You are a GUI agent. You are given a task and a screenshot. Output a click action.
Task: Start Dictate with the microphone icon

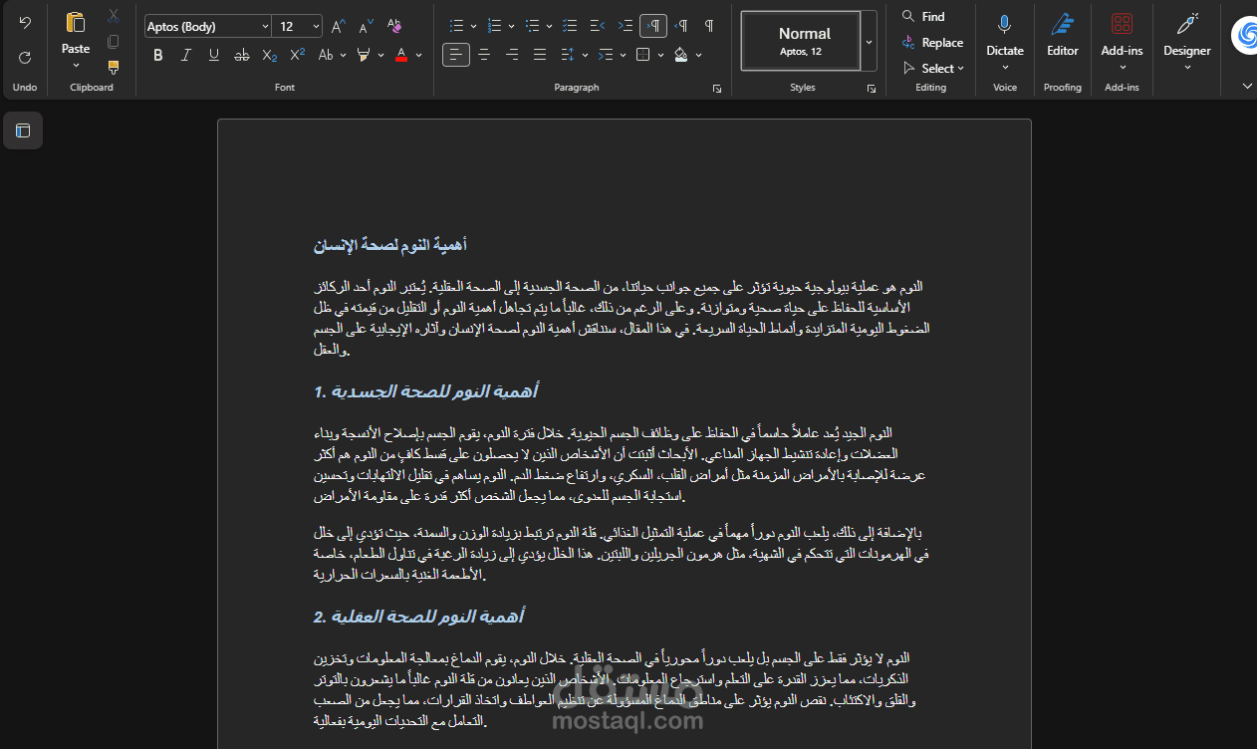[x=1005, y=25]
